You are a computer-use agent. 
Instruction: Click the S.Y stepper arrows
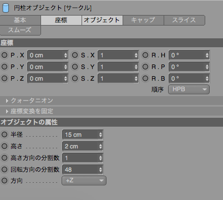136,67
